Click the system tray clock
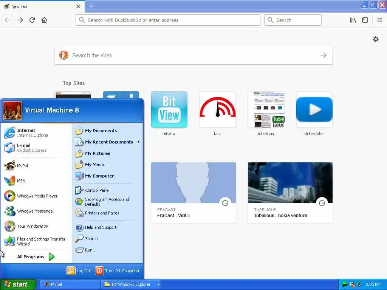This screenshot has width=387, height=290. coord(373,284)
